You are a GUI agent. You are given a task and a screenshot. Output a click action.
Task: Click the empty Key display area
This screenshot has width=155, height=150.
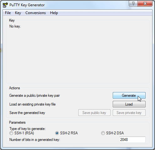[78, 54]
